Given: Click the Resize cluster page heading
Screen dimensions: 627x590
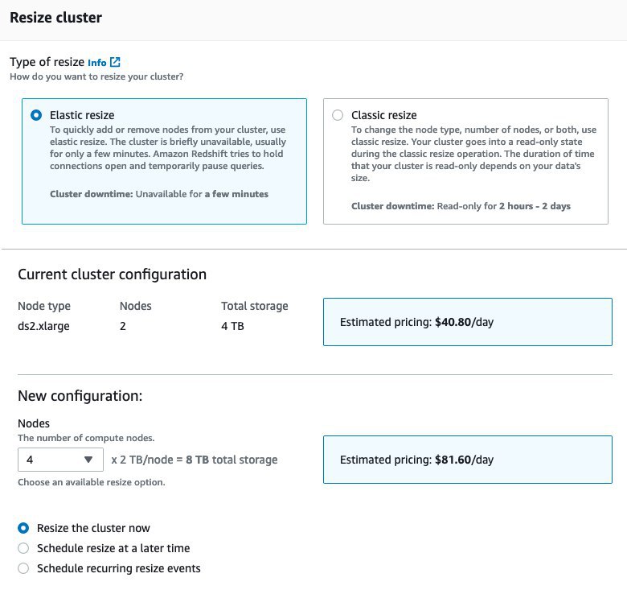Looking at the screenshot, I should point(55,17).
